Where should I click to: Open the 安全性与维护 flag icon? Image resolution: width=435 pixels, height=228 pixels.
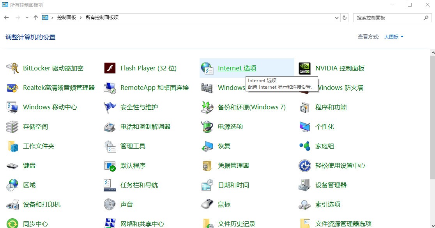110,107
